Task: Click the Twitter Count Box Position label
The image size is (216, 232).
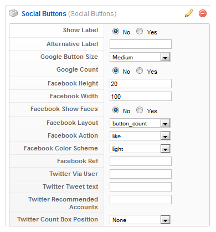Action: [58, 219]
